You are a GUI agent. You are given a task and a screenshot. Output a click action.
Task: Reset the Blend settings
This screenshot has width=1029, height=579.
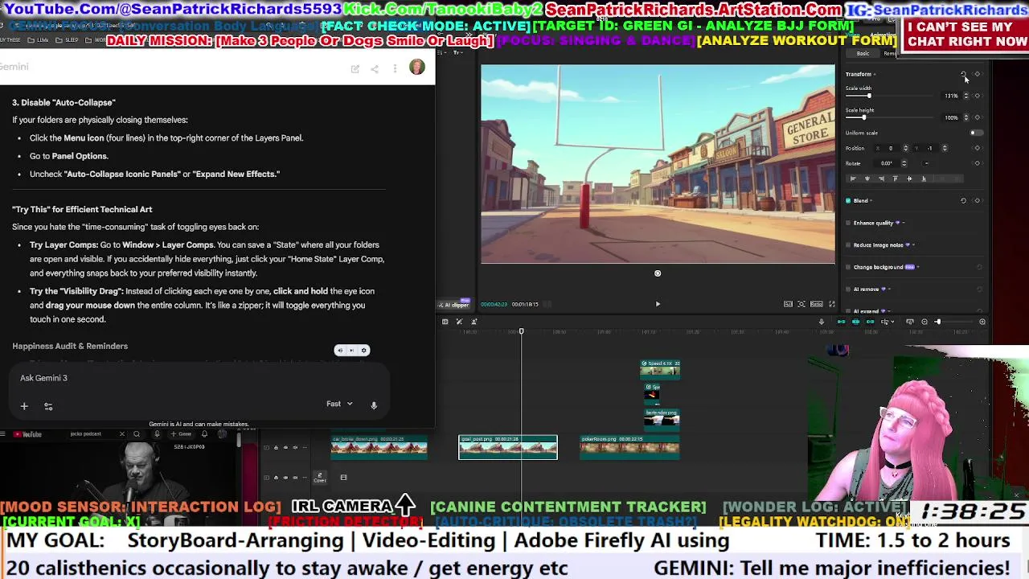963,200
